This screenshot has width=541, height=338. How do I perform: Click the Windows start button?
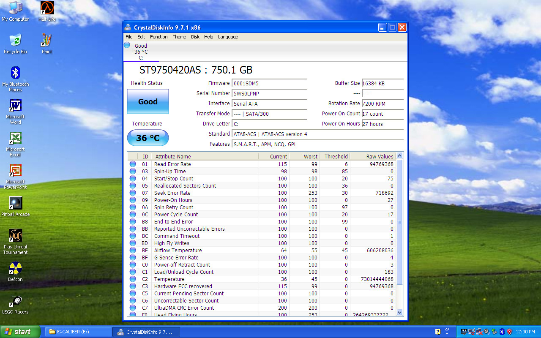(x=20, y=332)
